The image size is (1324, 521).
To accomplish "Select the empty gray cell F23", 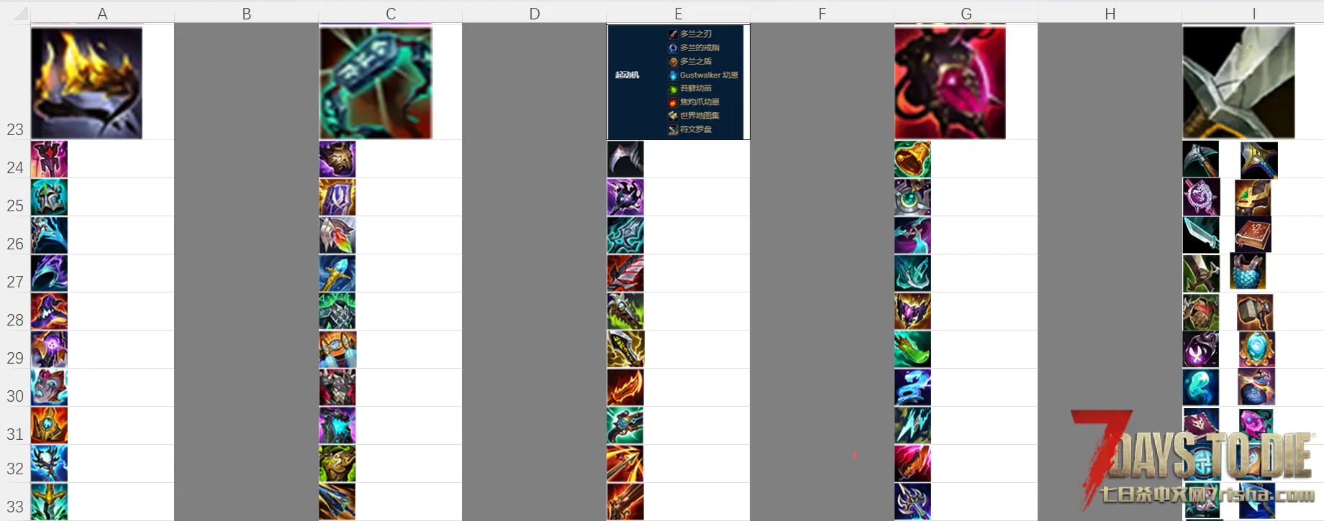I will point(822,82).
